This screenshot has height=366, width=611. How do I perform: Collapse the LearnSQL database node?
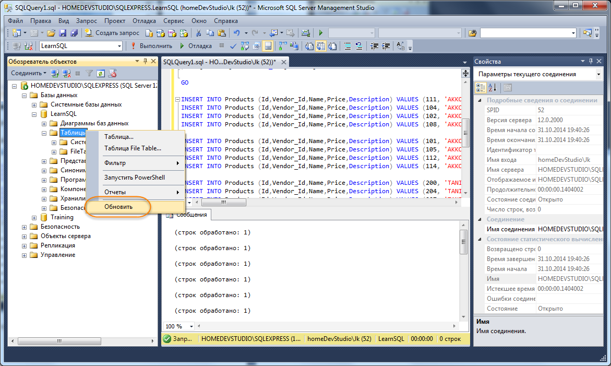point(34,114)
